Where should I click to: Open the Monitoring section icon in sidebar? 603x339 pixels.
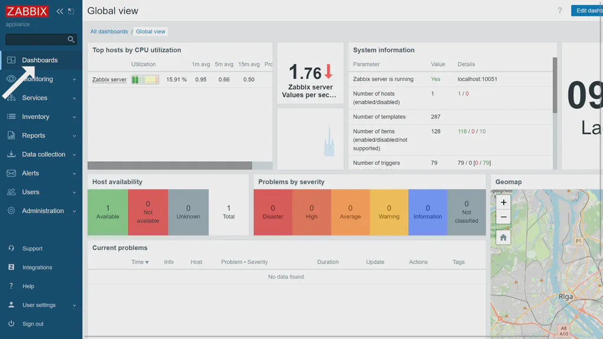point(12,79)
